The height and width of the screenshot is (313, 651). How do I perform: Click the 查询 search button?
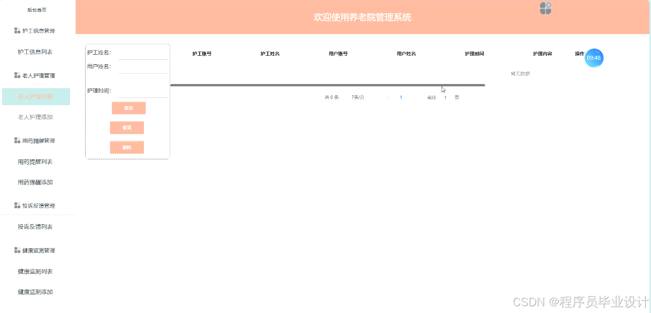[128, 108]
